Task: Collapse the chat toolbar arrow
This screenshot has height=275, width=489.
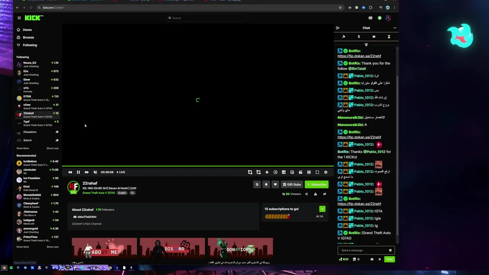Action: click(x=366, y=45)
